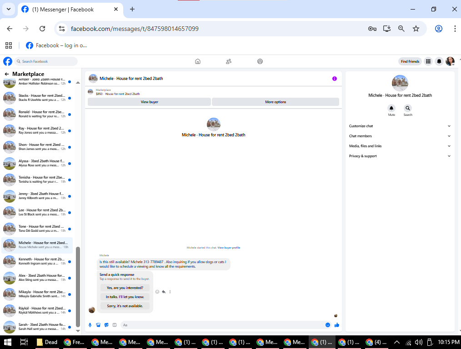
Task: Open Chrome password manager key icon
Action: pos(372,29)
